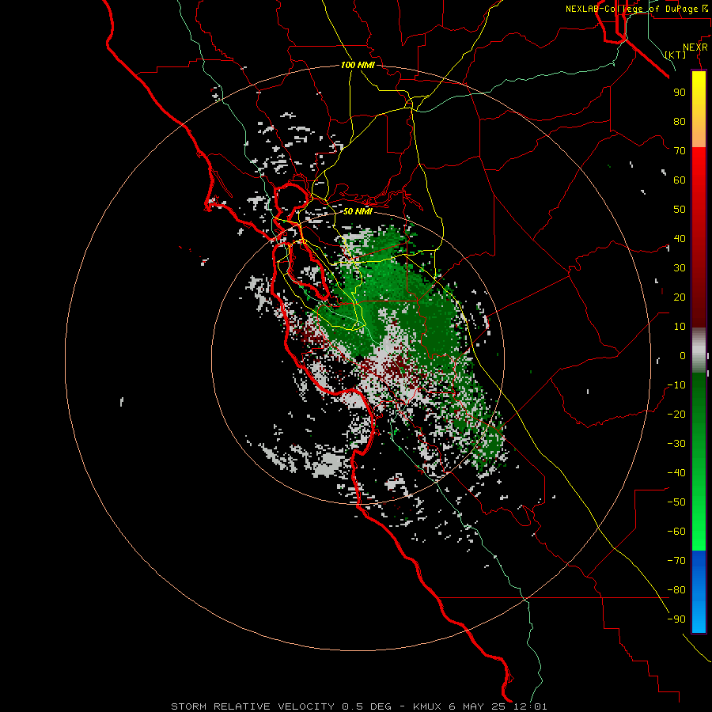Click the gray zero-velocity segment of the color bar
The height and width of the screenshot is (712, 712).
coord(699,350)
